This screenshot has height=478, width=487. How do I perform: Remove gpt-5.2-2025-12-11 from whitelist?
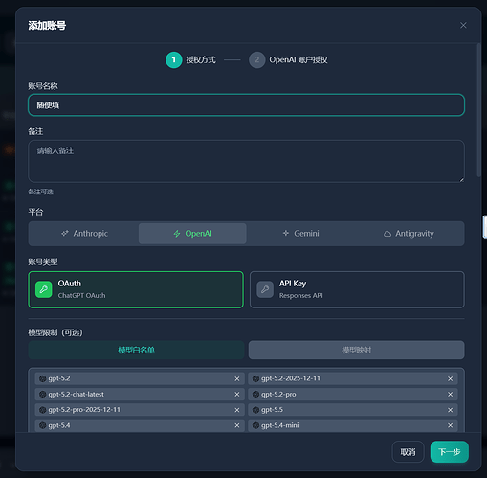click(450, 378)
